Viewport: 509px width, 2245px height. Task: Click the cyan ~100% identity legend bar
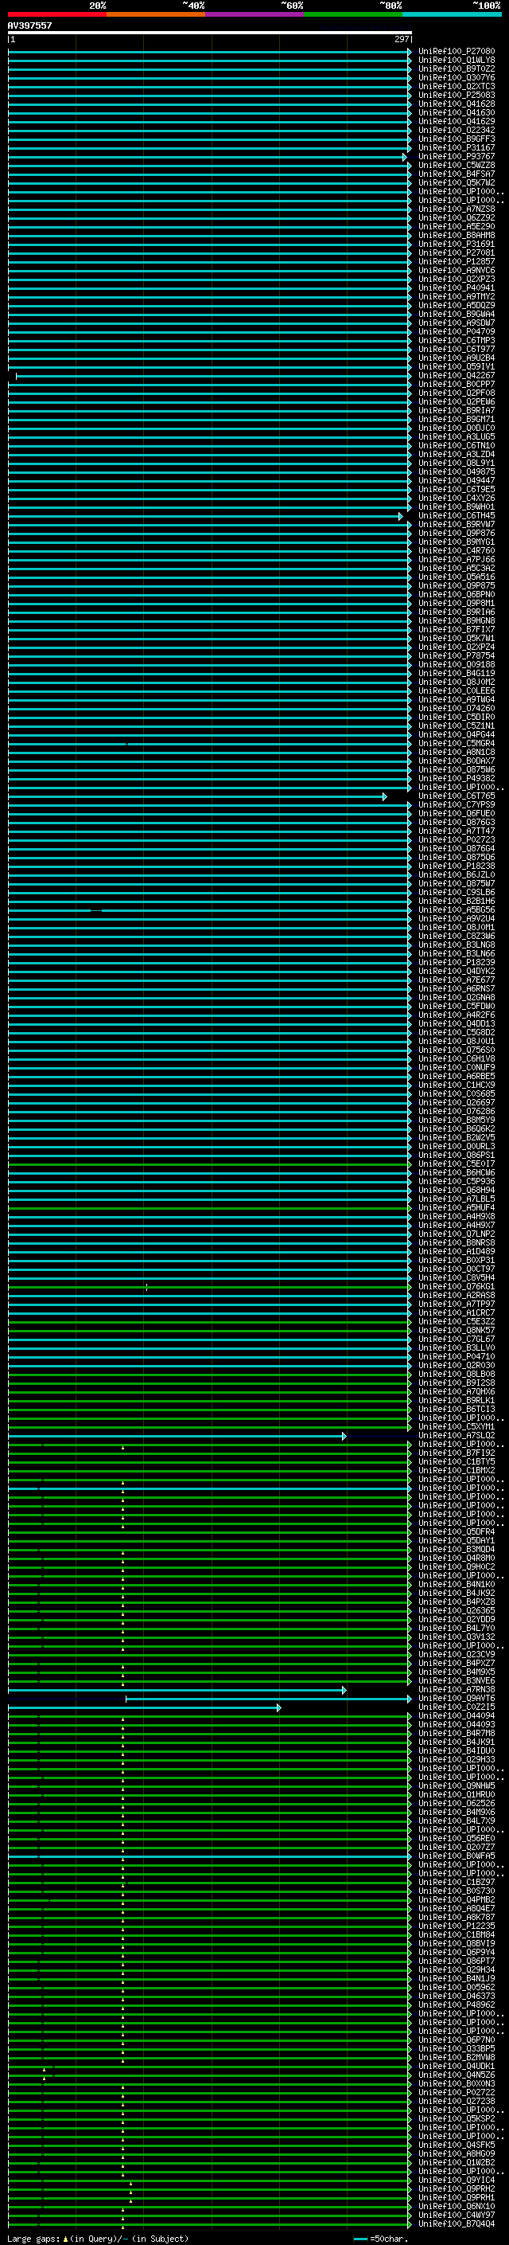tap(452, 14)
